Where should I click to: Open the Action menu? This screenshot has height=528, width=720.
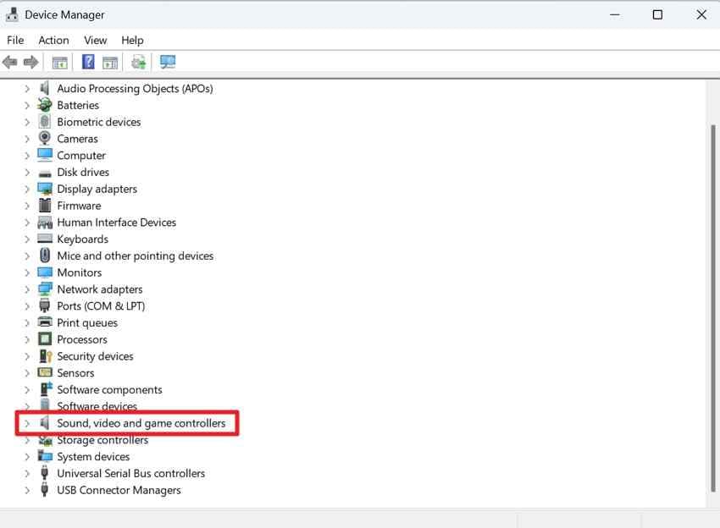(x=53, y=41)
